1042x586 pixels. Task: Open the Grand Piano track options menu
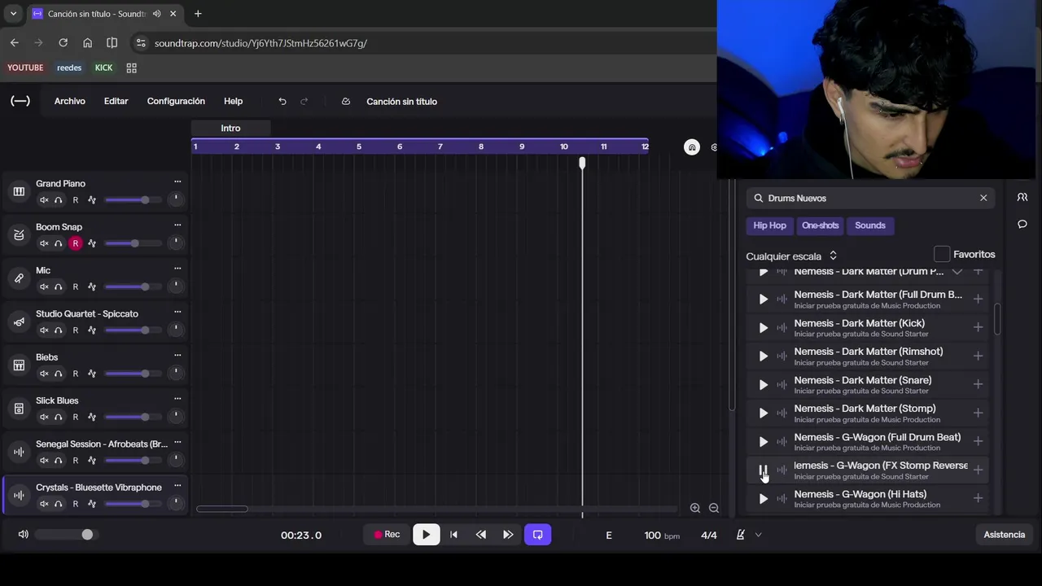pos(177,181)
